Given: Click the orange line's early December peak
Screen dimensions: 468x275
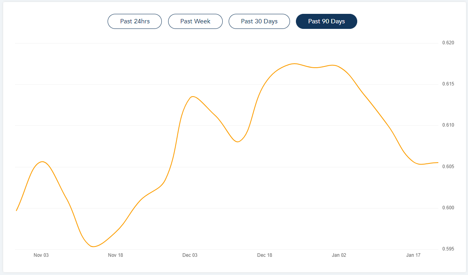Looking at the screenshot, I should click(x=193, y=97).
